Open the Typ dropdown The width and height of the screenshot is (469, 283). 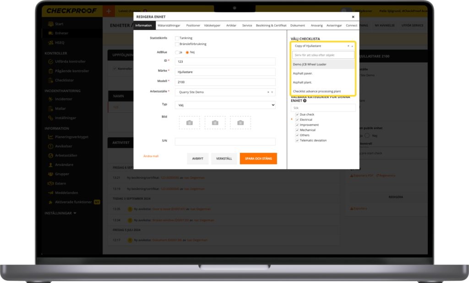225,105
